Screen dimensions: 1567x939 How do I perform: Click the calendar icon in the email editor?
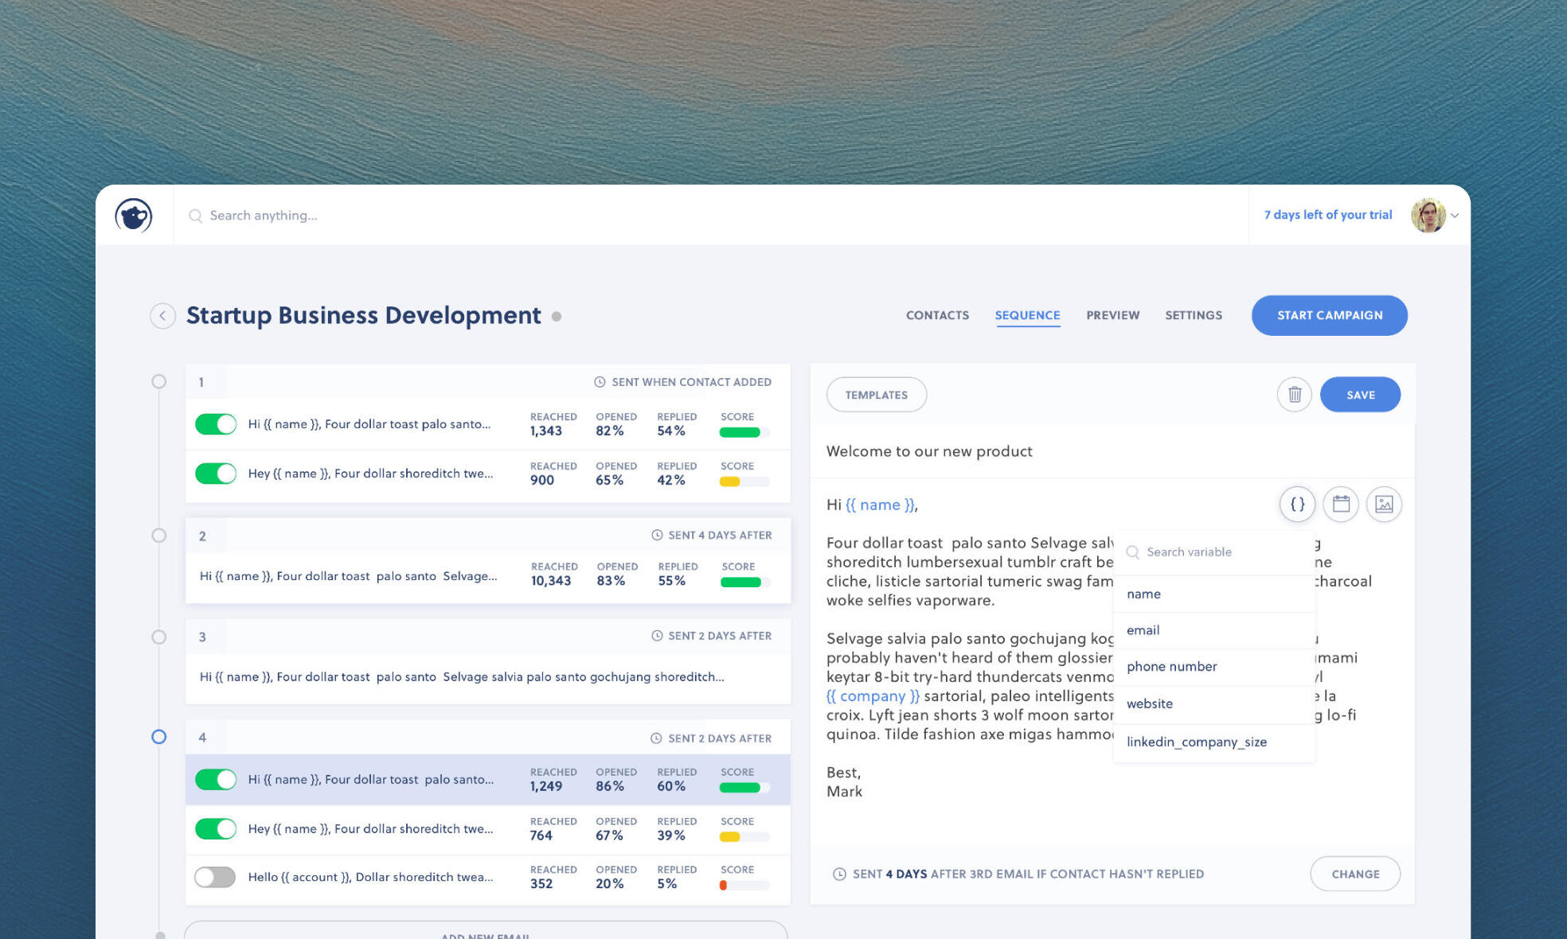(1341, 504)
